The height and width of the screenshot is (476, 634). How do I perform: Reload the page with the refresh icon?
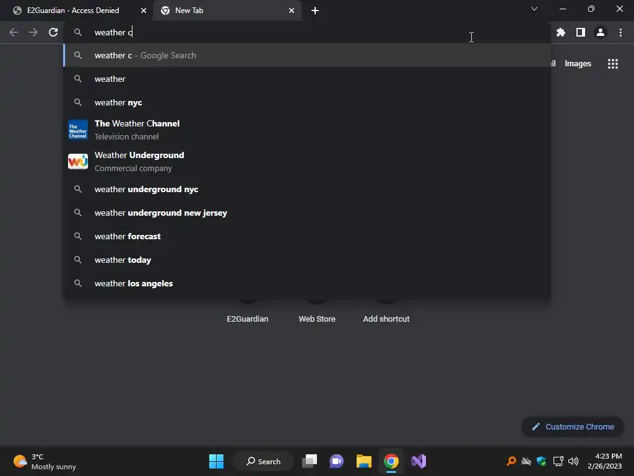tap(53, 32)
